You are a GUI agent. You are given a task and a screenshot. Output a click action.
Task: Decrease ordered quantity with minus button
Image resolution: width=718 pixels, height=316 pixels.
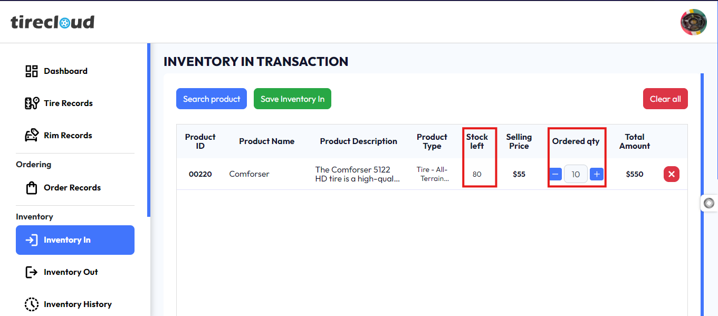556,174
